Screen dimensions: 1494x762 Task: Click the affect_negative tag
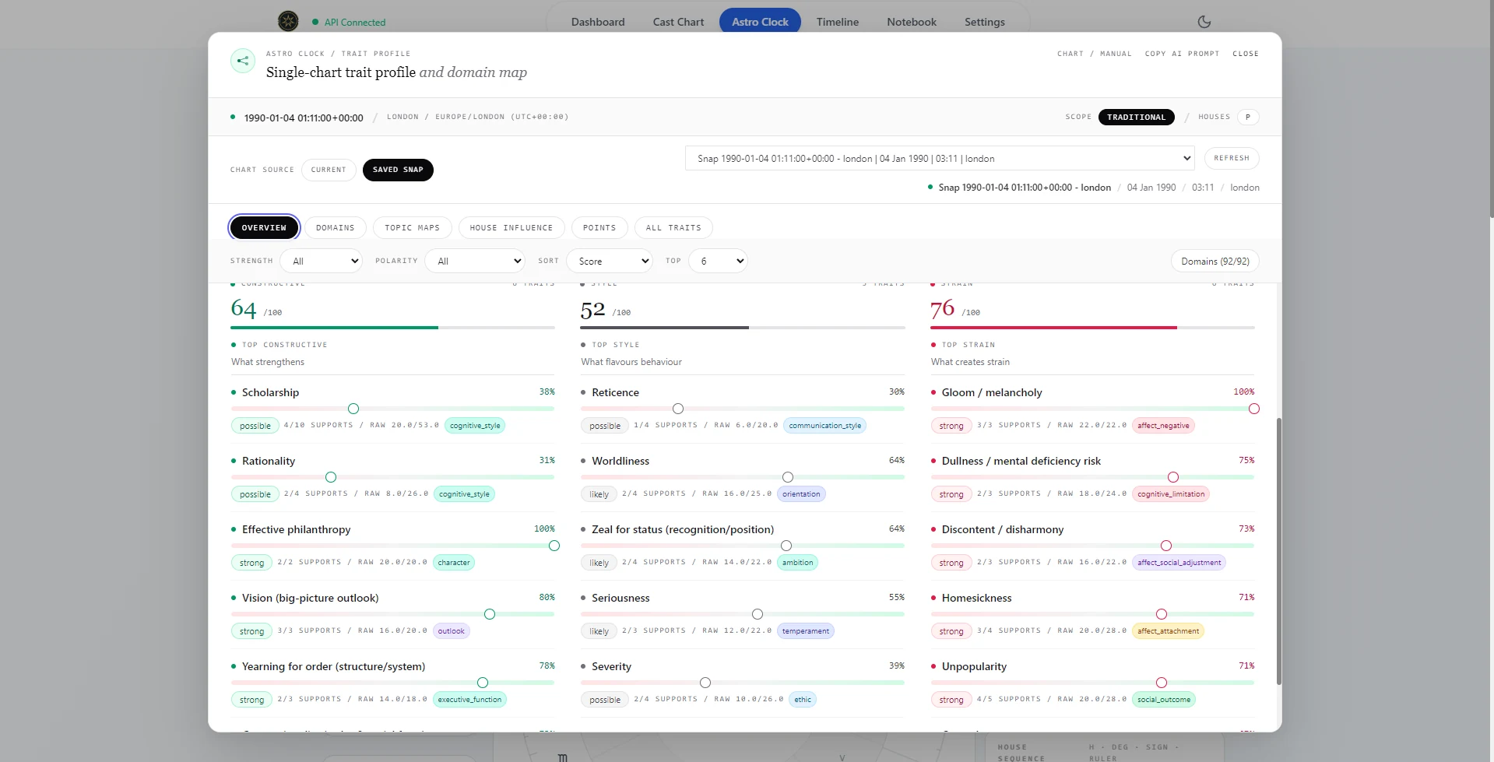[1163, 426]
